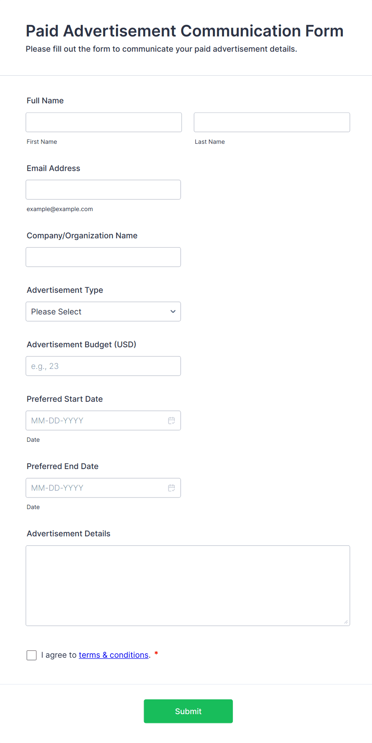
Task: Open the Preferred Start Date calendar icon
Action: pyautogui.click(x=172, y=421)
